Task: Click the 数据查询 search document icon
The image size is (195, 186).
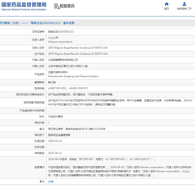Action: (x=57, y=6)
